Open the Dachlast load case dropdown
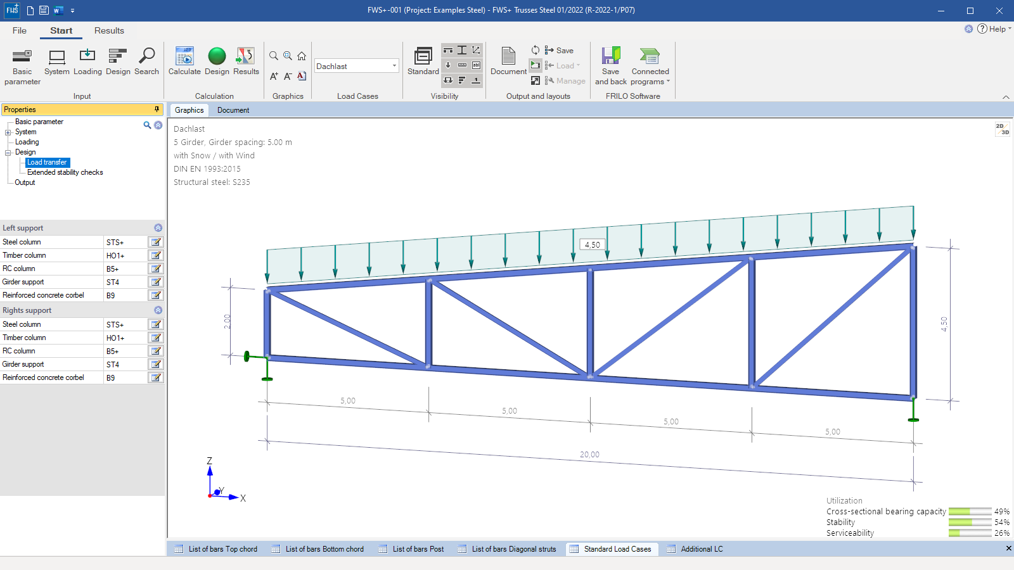 click(394, 66)
